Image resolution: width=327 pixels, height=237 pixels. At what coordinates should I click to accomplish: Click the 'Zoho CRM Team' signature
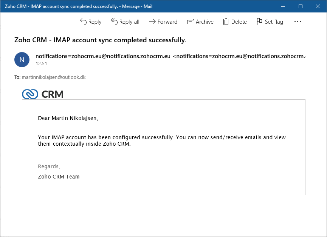click(x=59, y=177)
